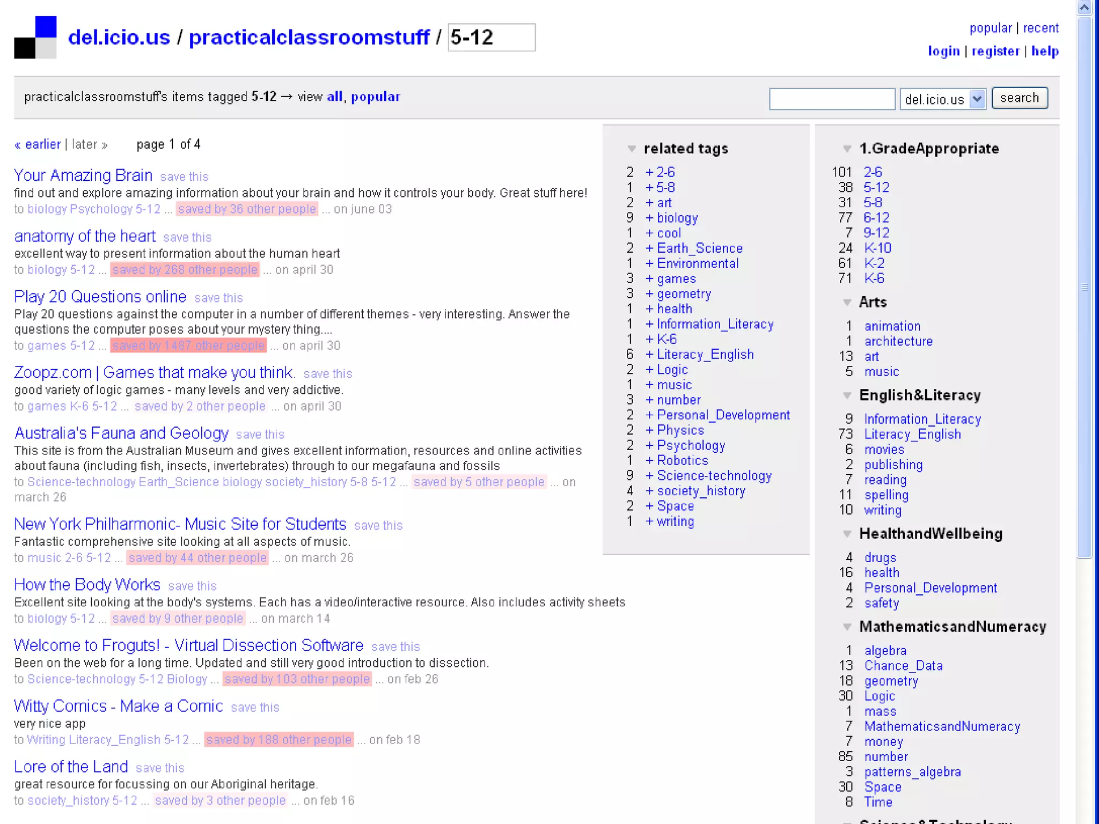Open the patterns_algebra tag

click(912, 772)
